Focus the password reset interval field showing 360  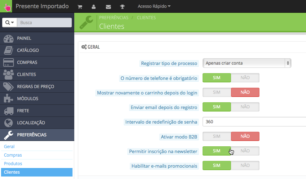[x=254, y=122]
